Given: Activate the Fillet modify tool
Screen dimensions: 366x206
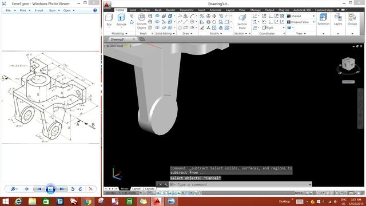Looking at the screenshot, I should (226, 22).
